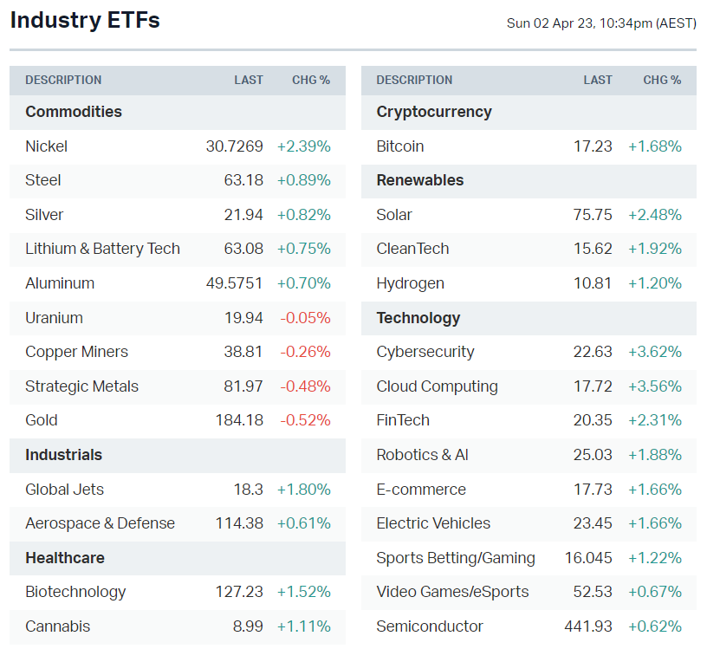Open the Semiconductor ETF listing
The height and width of the screenshot is (649, 707).
[x=430, y=626]
